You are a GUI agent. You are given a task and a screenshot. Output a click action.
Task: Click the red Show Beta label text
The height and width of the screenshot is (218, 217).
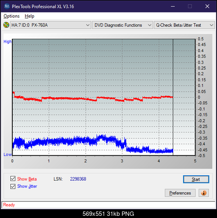[27, 179]
